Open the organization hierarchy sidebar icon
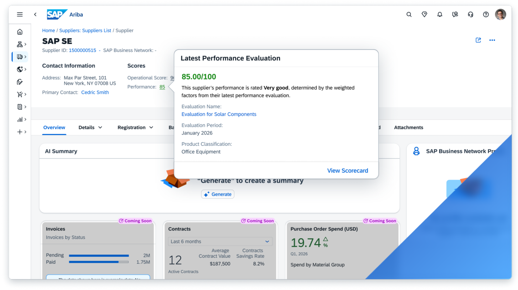Screen dimensions: 518x290 point(20,45)
